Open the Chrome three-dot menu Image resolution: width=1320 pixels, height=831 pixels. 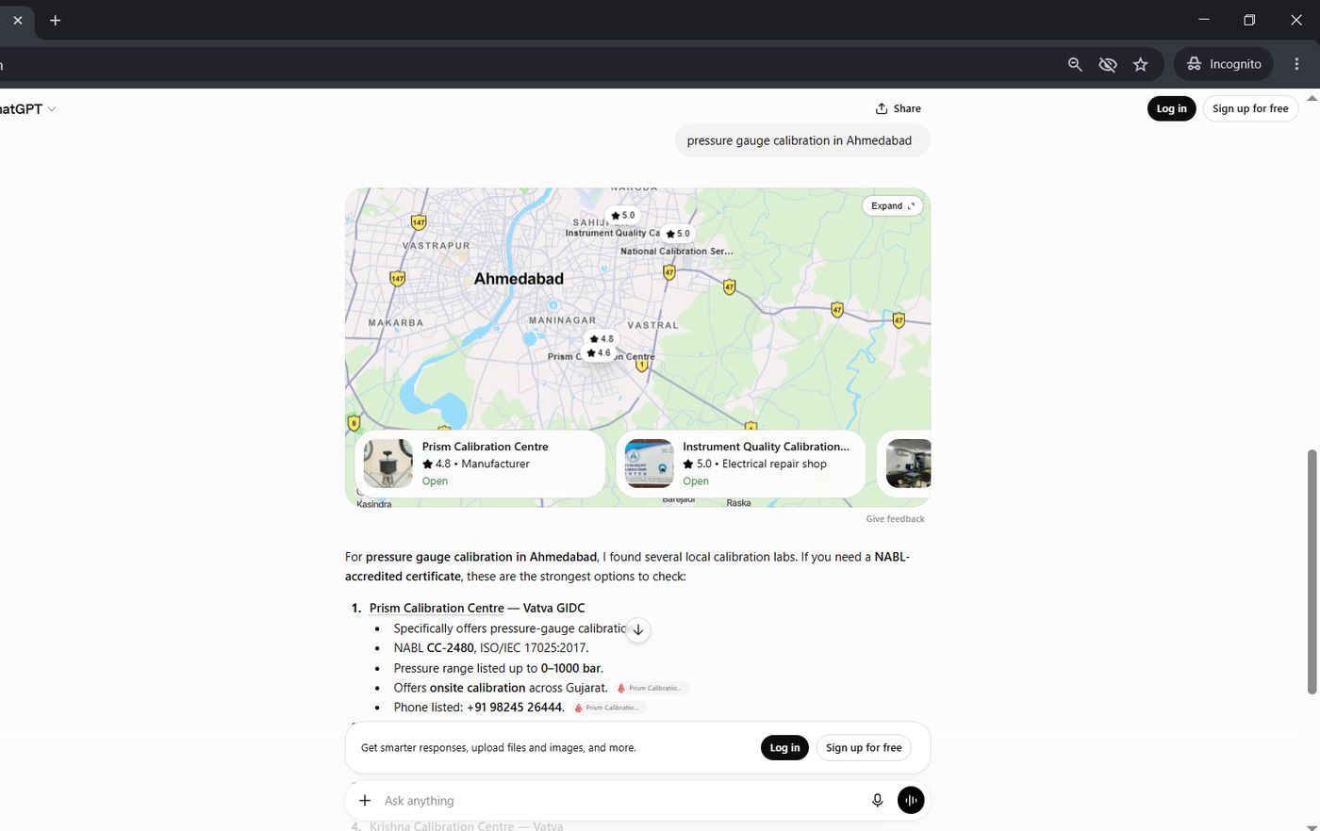coord(1296,64)
